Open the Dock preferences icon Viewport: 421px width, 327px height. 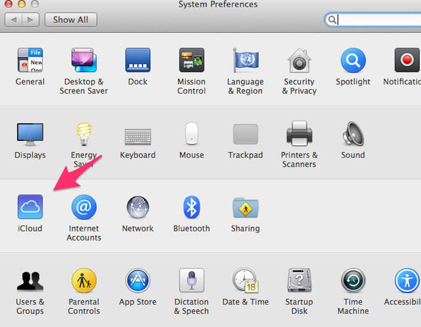click(x=138, y=60)
